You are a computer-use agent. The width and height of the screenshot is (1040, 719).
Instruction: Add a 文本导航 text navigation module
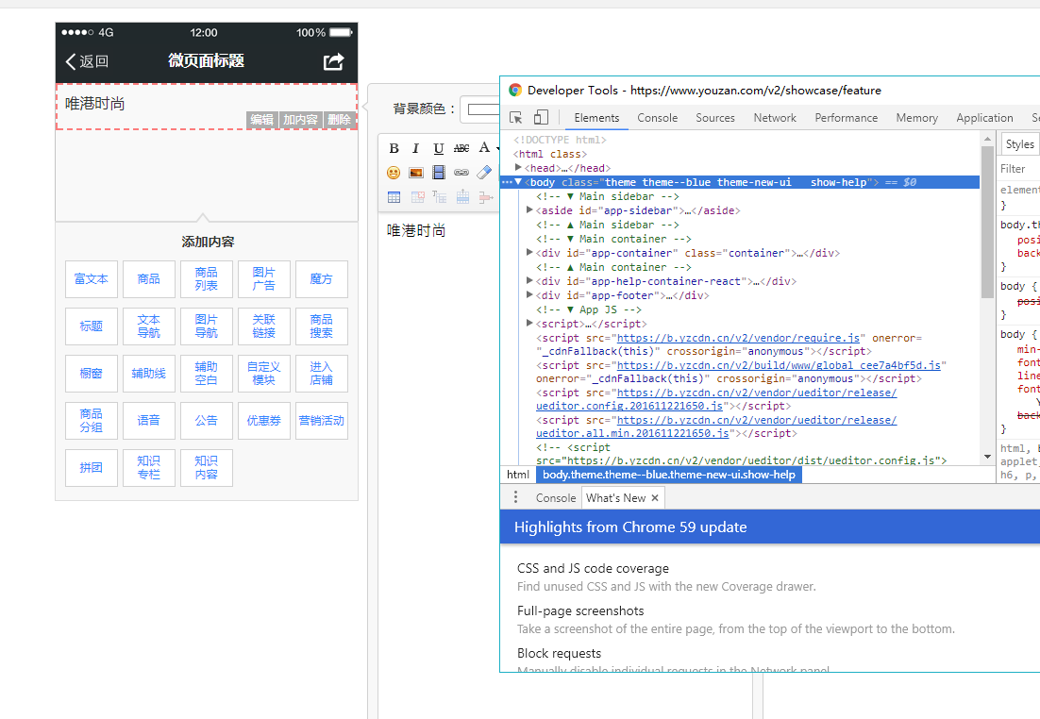[149, 326]
